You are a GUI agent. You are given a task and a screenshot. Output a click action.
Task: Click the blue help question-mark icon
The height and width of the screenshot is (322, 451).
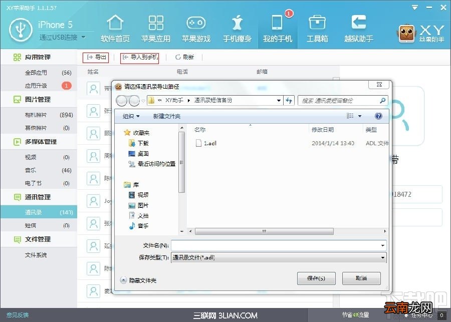378,116
